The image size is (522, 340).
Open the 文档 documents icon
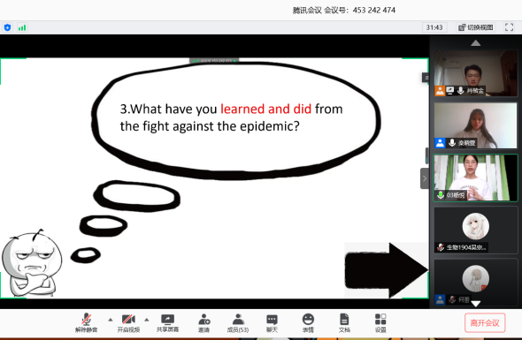pyautogui.click(x=344, y=322)
